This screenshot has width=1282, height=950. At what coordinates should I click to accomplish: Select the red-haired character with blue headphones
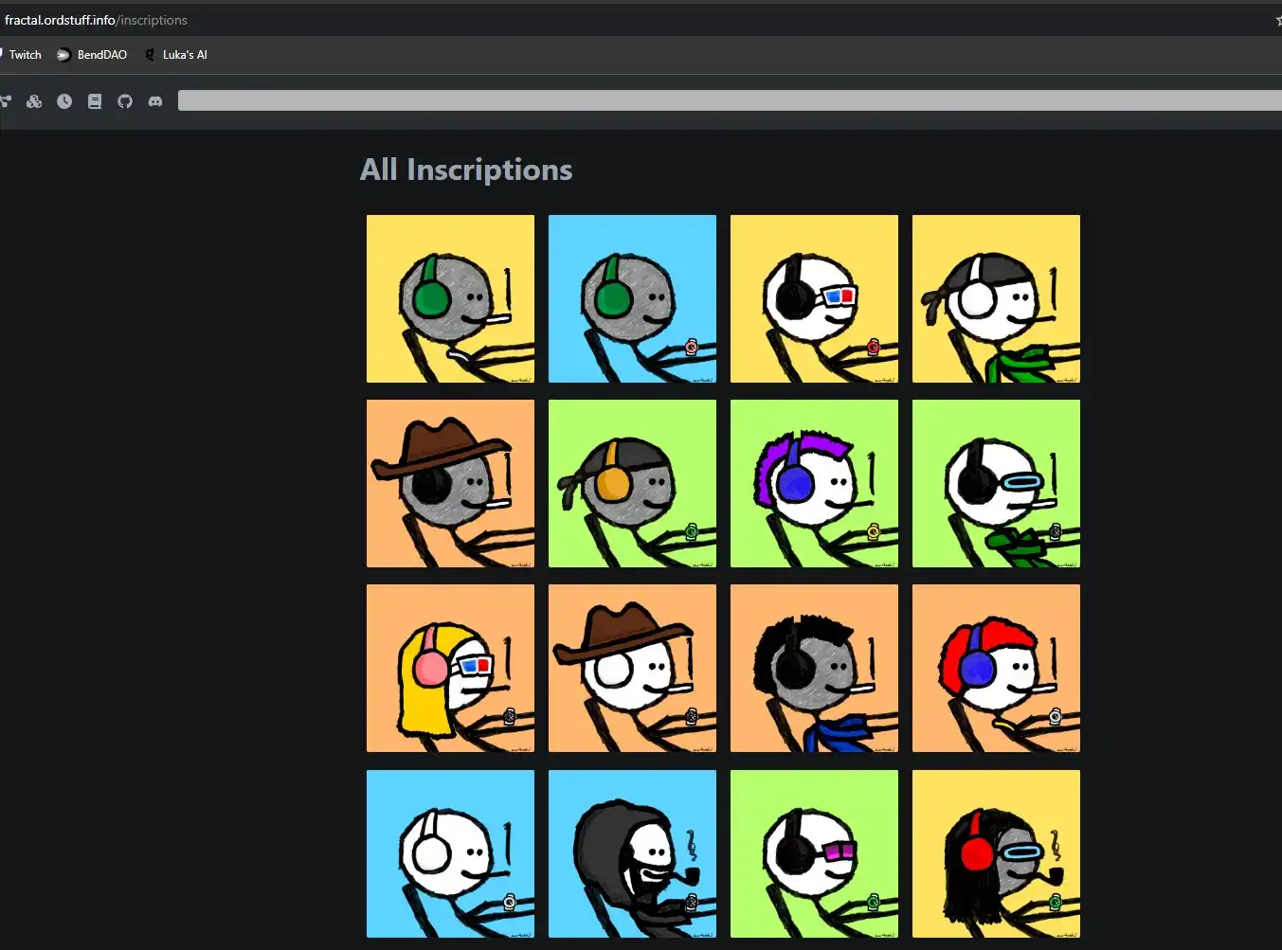pyautogui.click(x=996, y=668)
